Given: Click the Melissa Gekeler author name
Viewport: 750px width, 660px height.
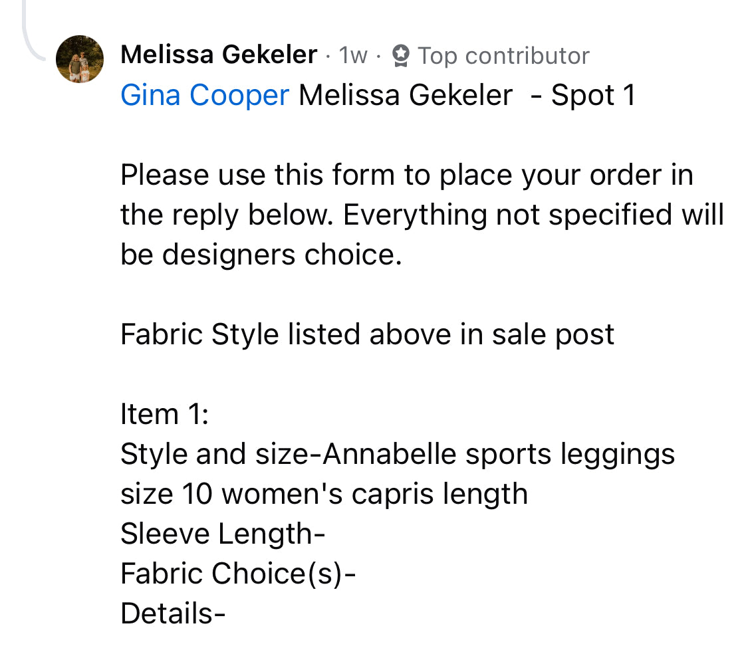Looking at the screenshot, I should tap(219, 55).
